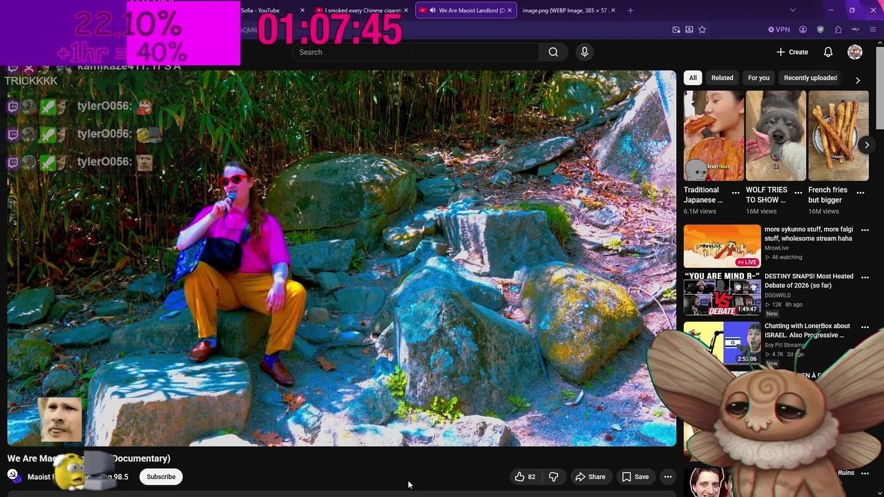The width and height of the screenshot is (884, 497).
Task: Open the picture-in-picture toolbar icon
Action: tap(676, 30)
